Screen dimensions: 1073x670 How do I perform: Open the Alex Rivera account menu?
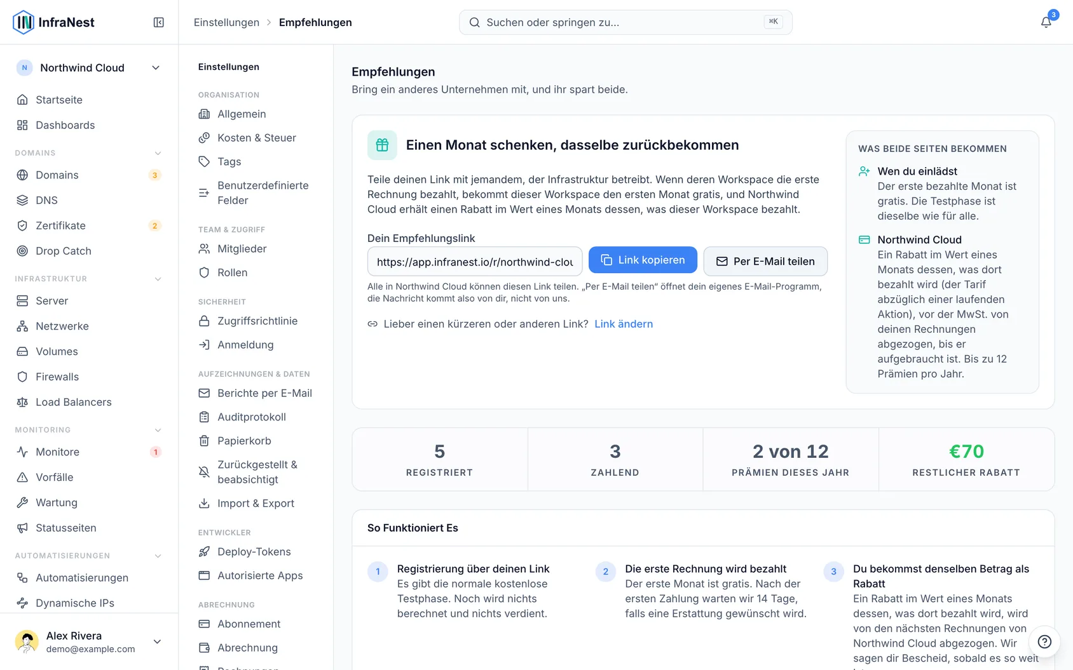[x=89, y=641]
